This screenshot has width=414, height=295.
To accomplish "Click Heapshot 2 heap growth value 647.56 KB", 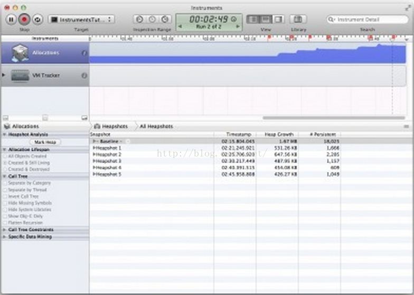I will 285,154.
